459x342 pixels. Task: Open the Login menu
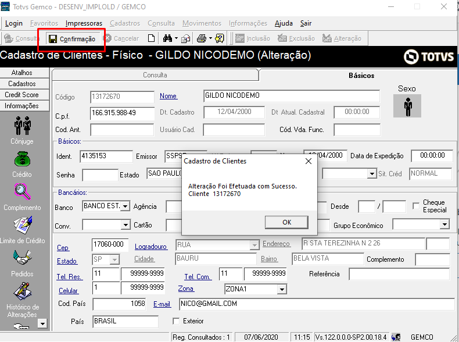point(13,23)
